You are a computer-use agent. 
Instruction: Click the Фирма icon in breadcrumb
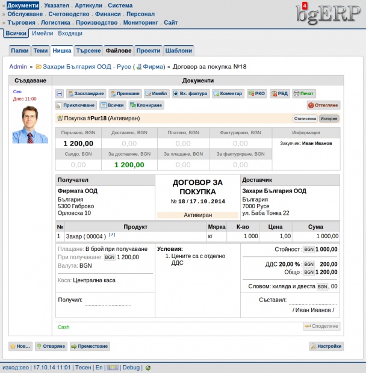point(139,67)
